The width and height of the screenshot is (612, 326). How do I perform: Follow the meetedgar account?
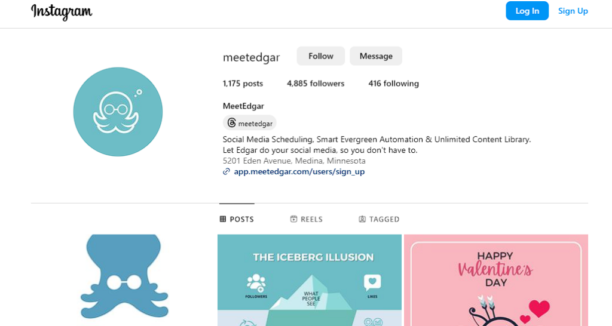click(x=321, y=56)
